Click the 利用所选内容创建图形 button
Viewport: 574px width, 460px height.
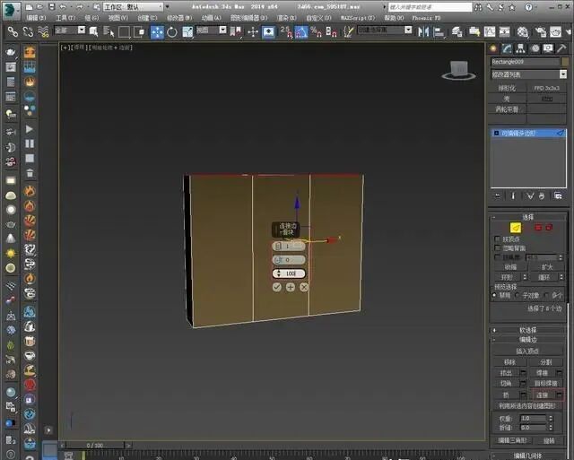click(x=527, y=406)
